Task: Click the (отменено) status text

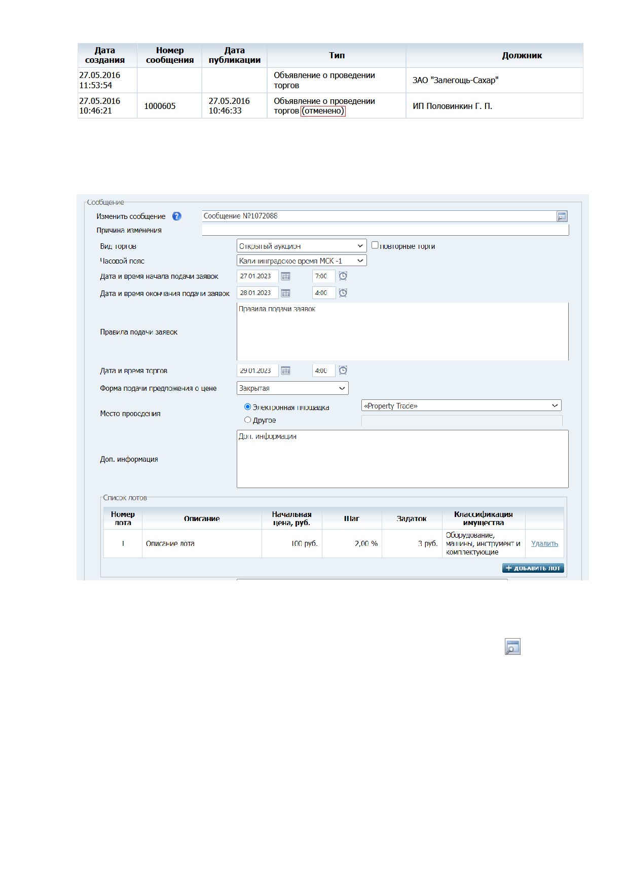Action: (x=323, y=111)
